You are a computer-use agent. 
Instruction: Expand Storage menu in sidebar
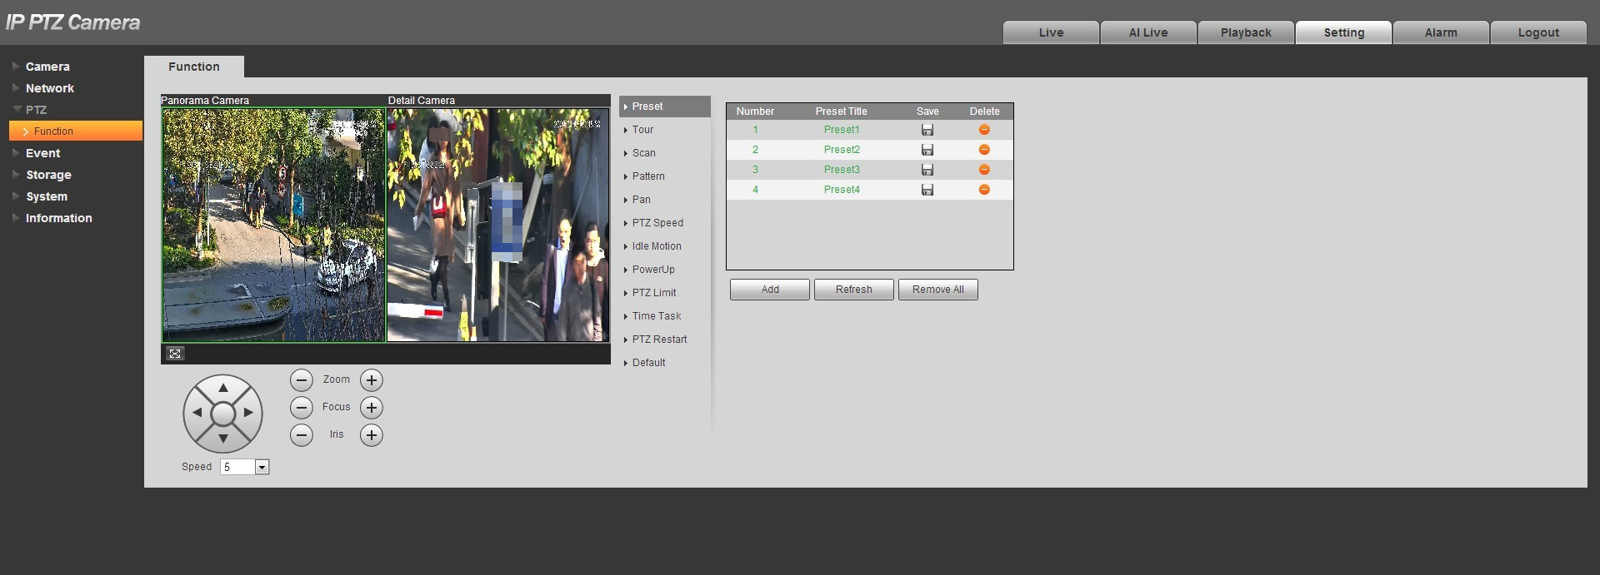tap(48, 175)
